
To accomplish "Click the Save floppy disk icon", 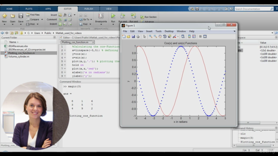I will coord(21,16).
